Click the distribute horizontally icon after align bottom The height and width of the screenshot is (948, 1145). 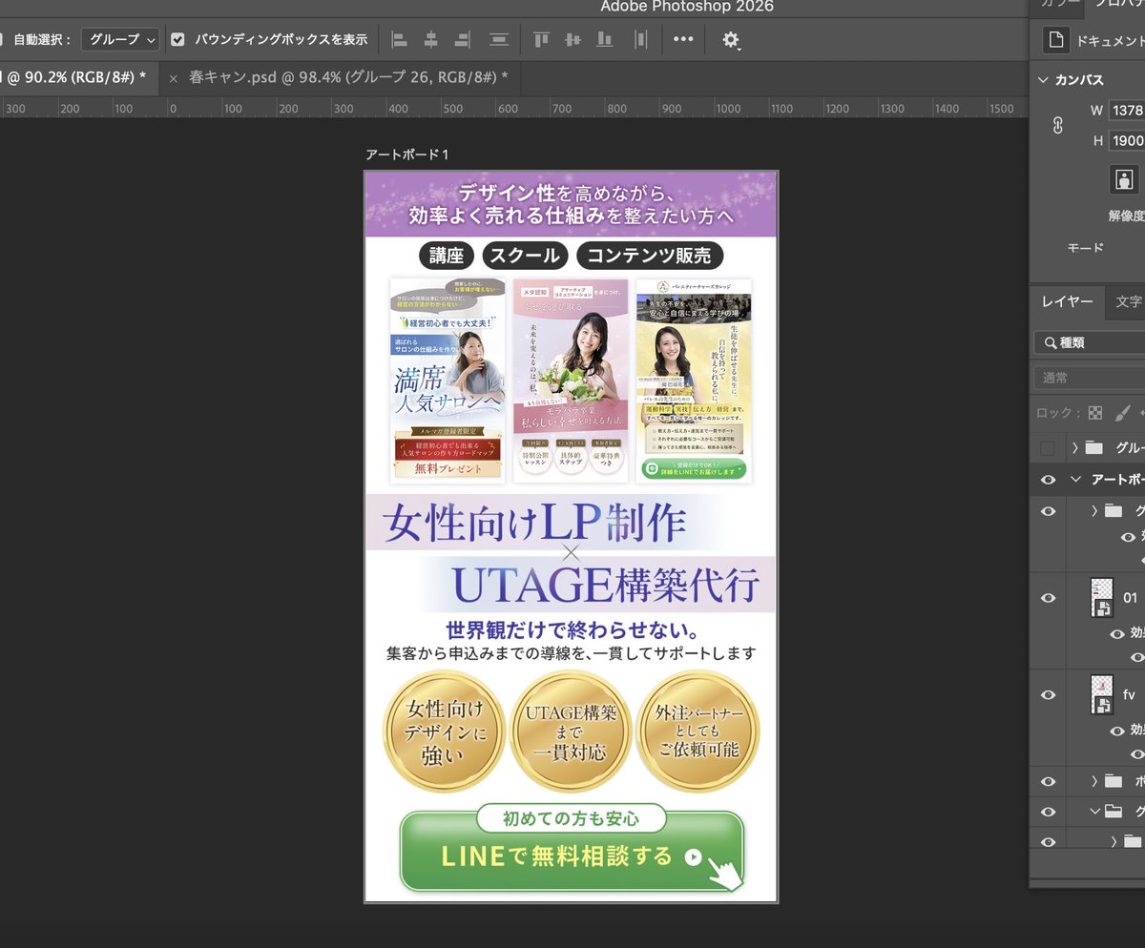pos(640,40)
